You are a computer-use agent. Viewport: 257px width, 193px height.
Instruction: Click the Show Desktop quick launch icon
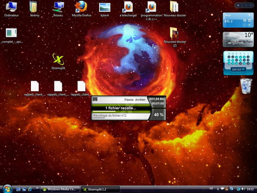18,189
